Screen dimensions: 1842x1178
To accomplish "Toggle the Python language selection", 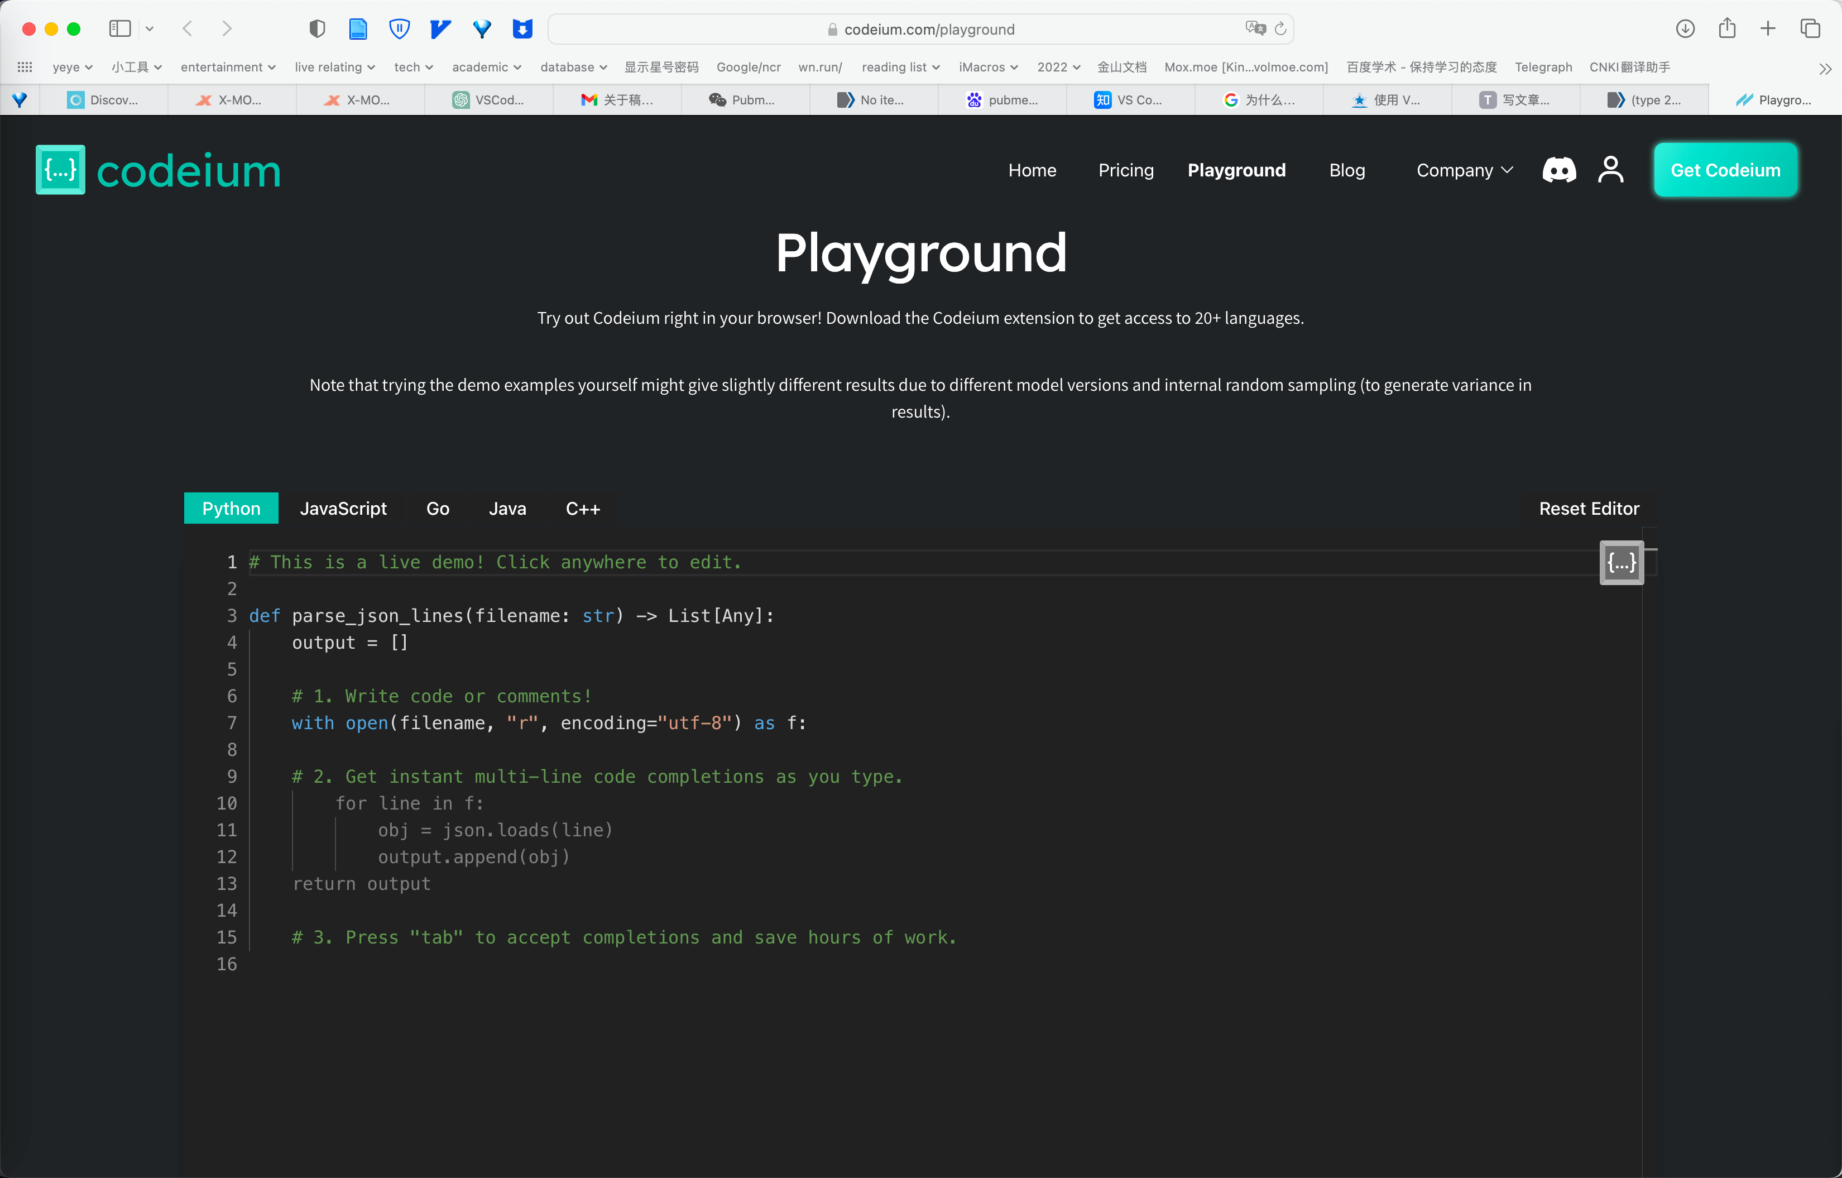I will [x=232, y=507].
